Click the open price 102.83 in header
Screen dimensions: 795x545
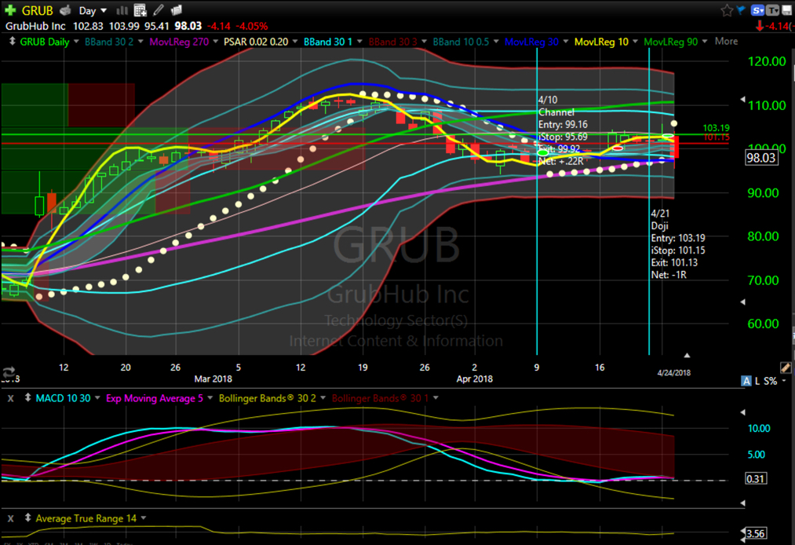88,26
